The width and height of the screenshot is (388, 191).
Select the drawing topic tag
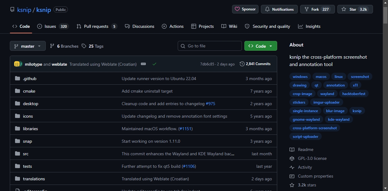[x=300, y=85]
